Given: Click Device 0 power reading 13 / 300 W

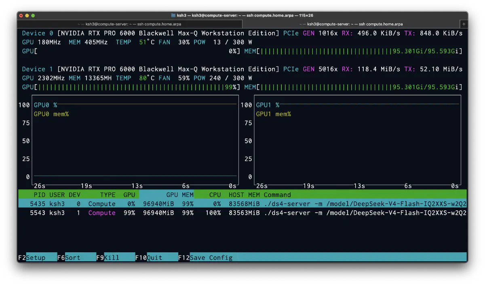Looking at the screenshot, I should [x=232, y=42].
